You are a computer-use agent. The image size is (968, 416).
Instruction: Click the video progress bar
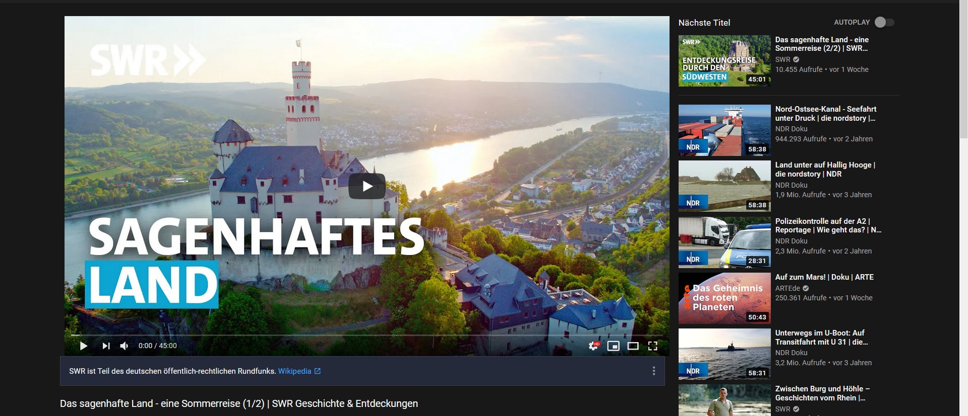tap(367, 335)
